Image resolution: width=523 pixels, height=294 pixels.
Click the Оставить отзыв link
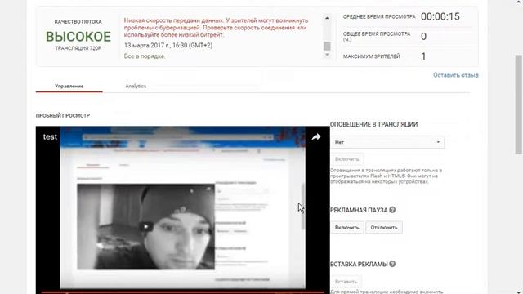click(456, 75)
